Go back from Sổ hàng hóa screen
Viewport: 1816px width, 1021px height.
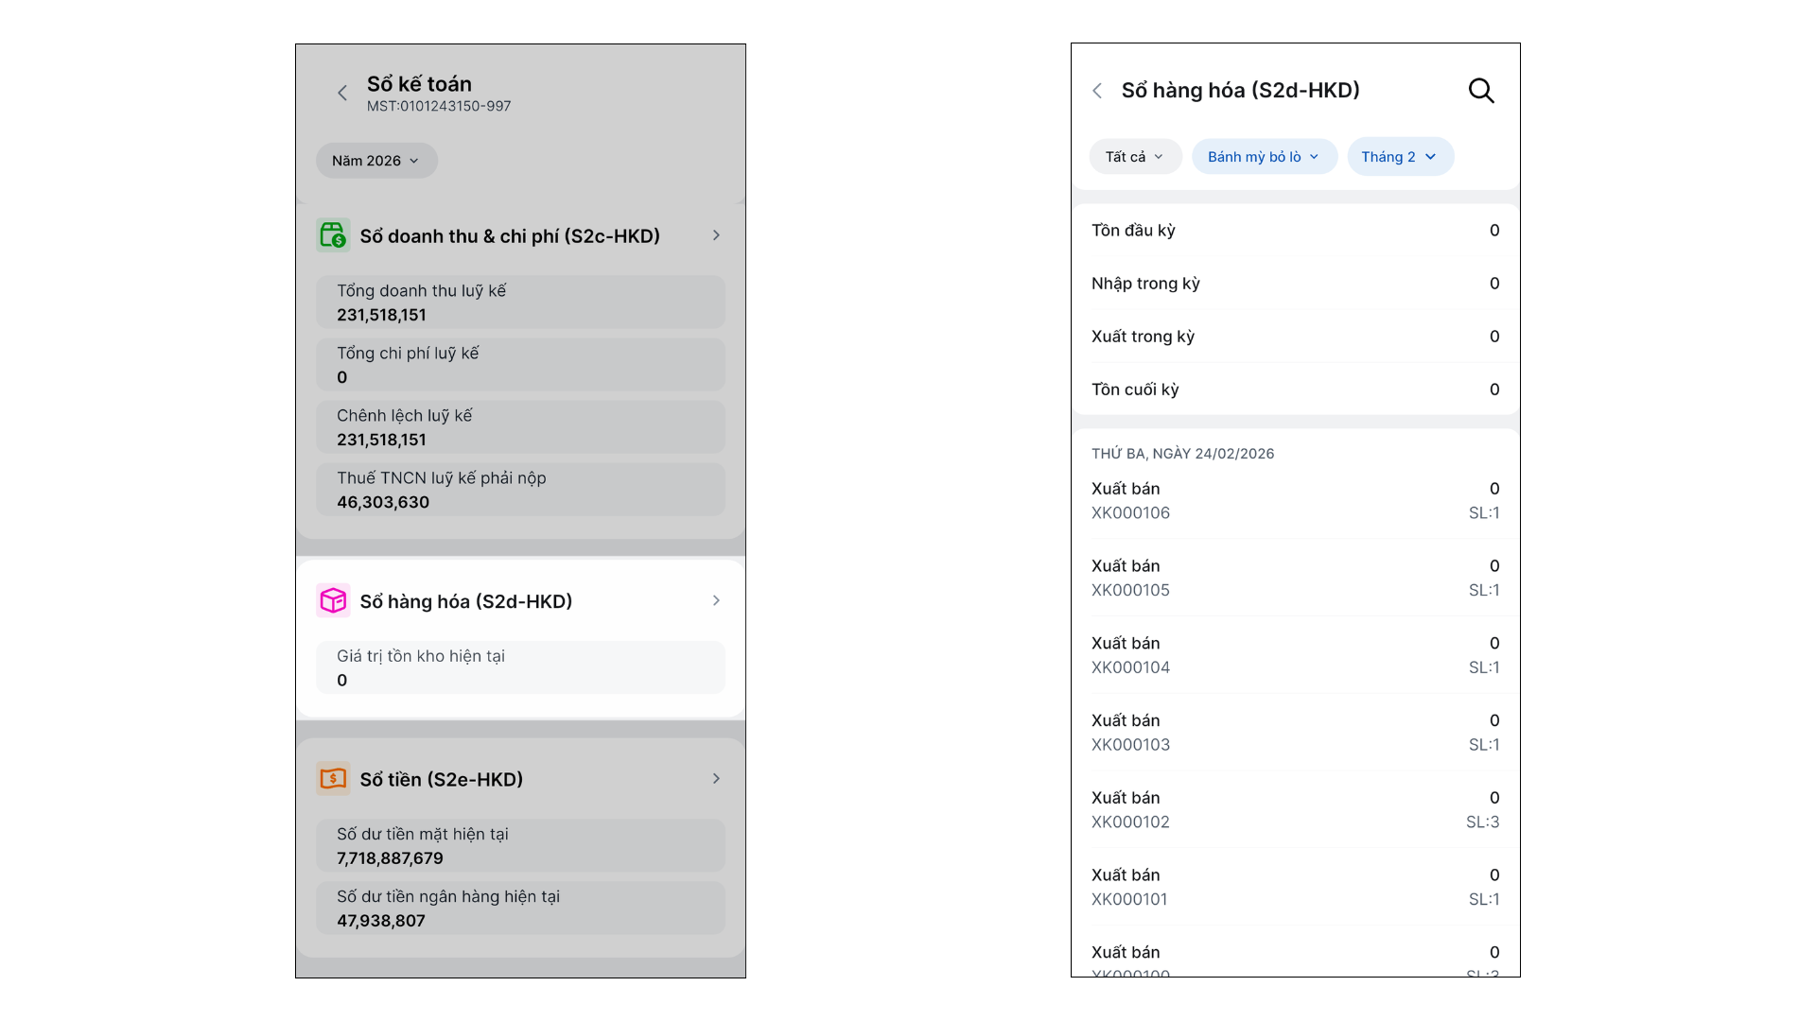click(x=1097, y=91)
